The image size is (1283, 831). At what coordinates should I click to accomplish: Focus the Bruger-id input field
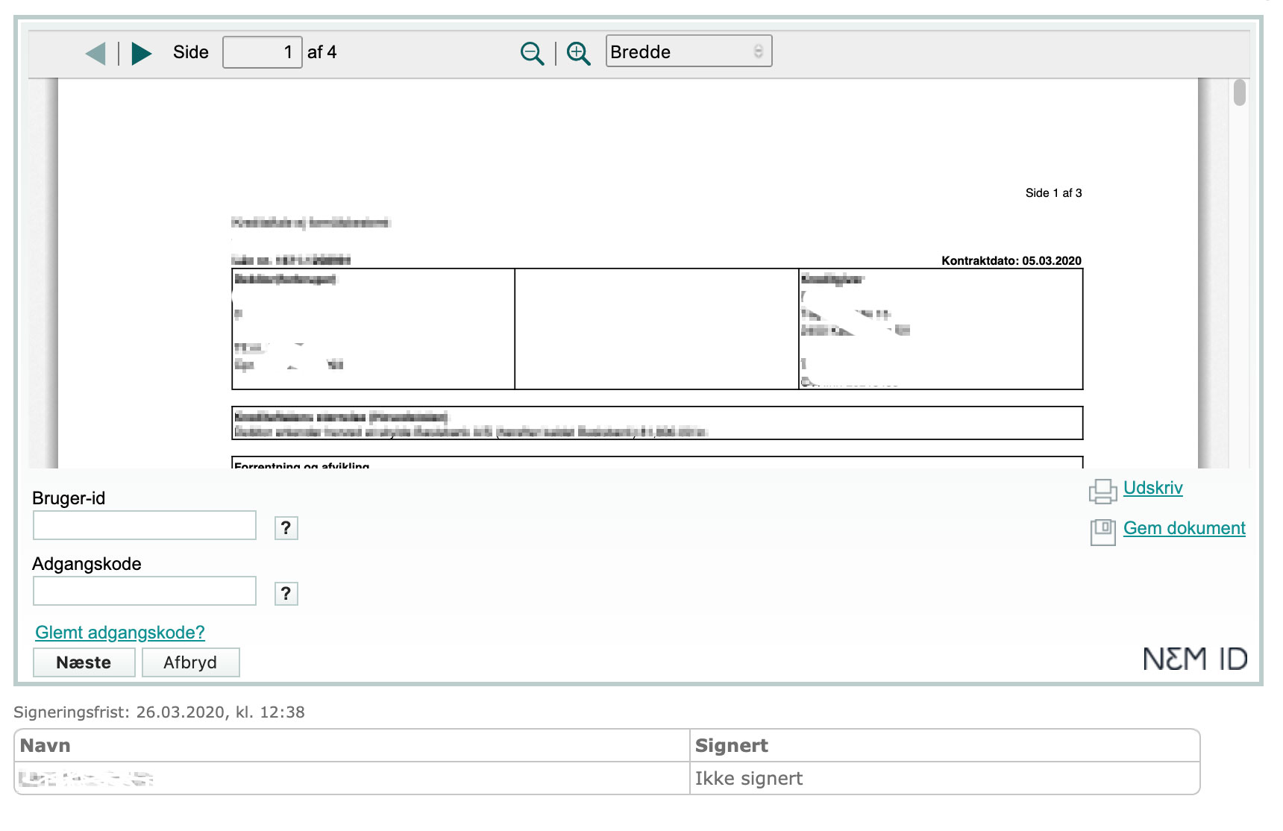pos(145,525)
